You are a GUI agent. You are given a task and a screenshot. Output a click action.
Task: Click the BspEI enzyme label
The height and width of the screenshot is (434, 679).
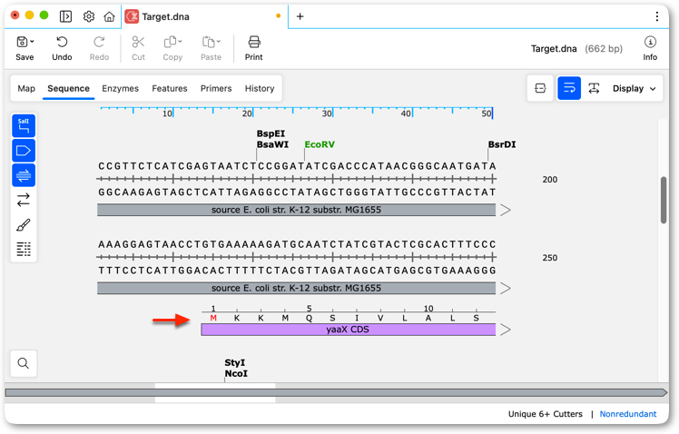click(271, 133)
